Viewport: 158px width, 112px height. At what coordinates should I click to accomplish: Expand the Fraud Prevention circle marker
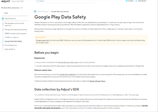pos(3,45)
